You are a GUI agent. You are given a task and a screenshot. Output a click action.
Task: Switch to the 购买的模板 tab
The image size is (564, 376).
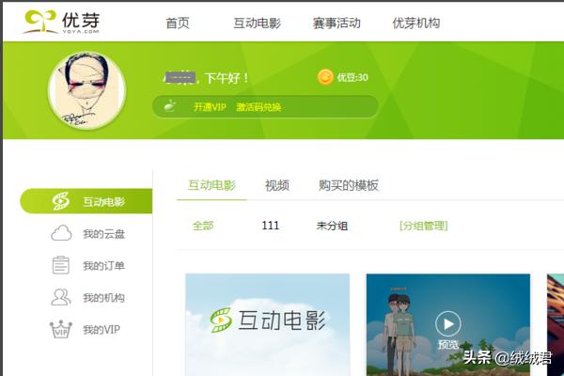pyautogui.click(x=348, y=185)
